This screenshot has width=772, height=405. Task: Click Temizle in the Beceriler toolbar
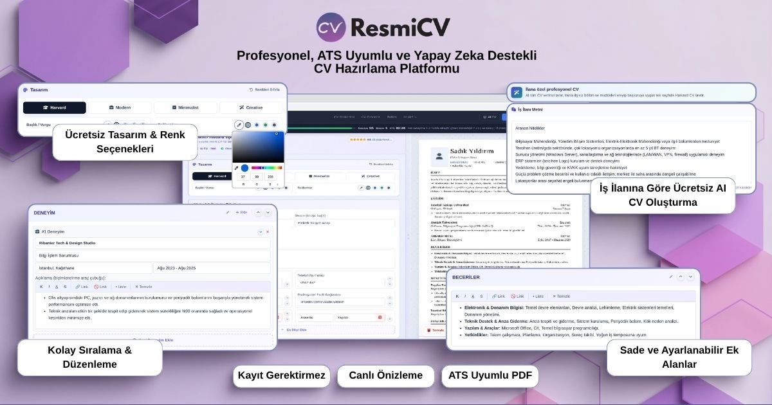click(x=560, y=296)
